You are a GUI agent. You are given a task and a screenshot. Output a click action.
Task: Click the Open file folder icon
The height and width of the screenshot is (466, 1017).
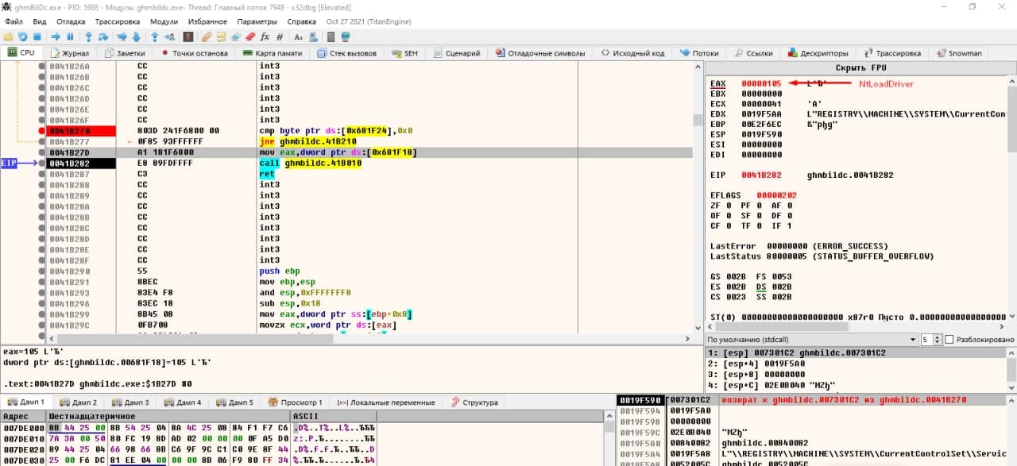tap(8, 37)
